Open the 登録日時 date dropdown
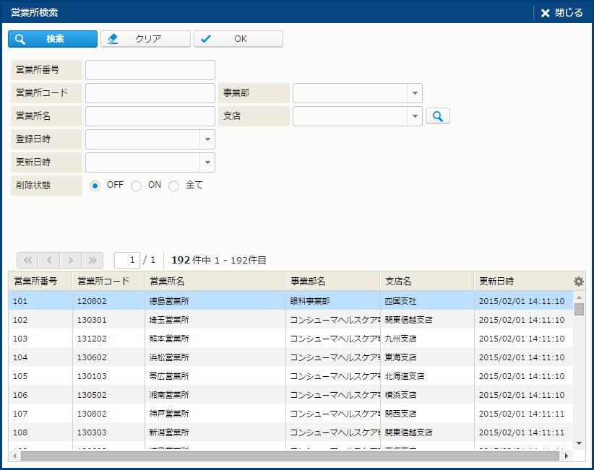Image resolution: width=594 pixels, height=470 pixels. click(x=207, y=139)
